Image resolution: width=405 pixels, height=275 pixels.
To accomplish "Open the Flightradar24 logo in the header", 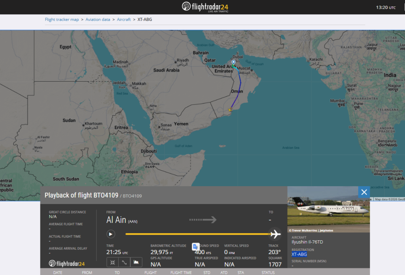I will click(205, 7).
